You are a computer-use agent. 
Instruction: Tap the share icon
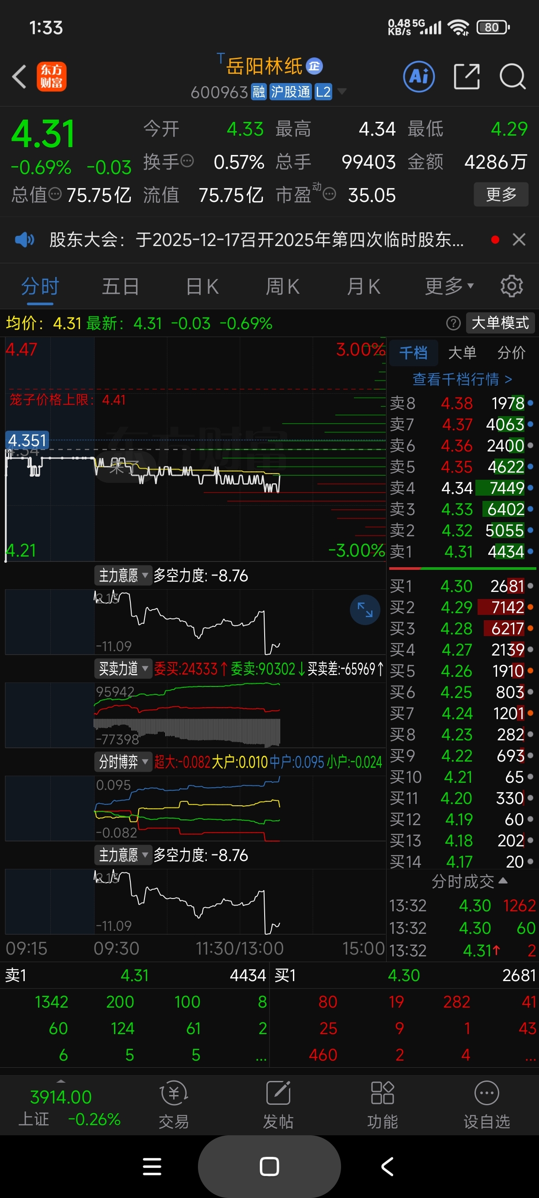[x=467, y=76]
